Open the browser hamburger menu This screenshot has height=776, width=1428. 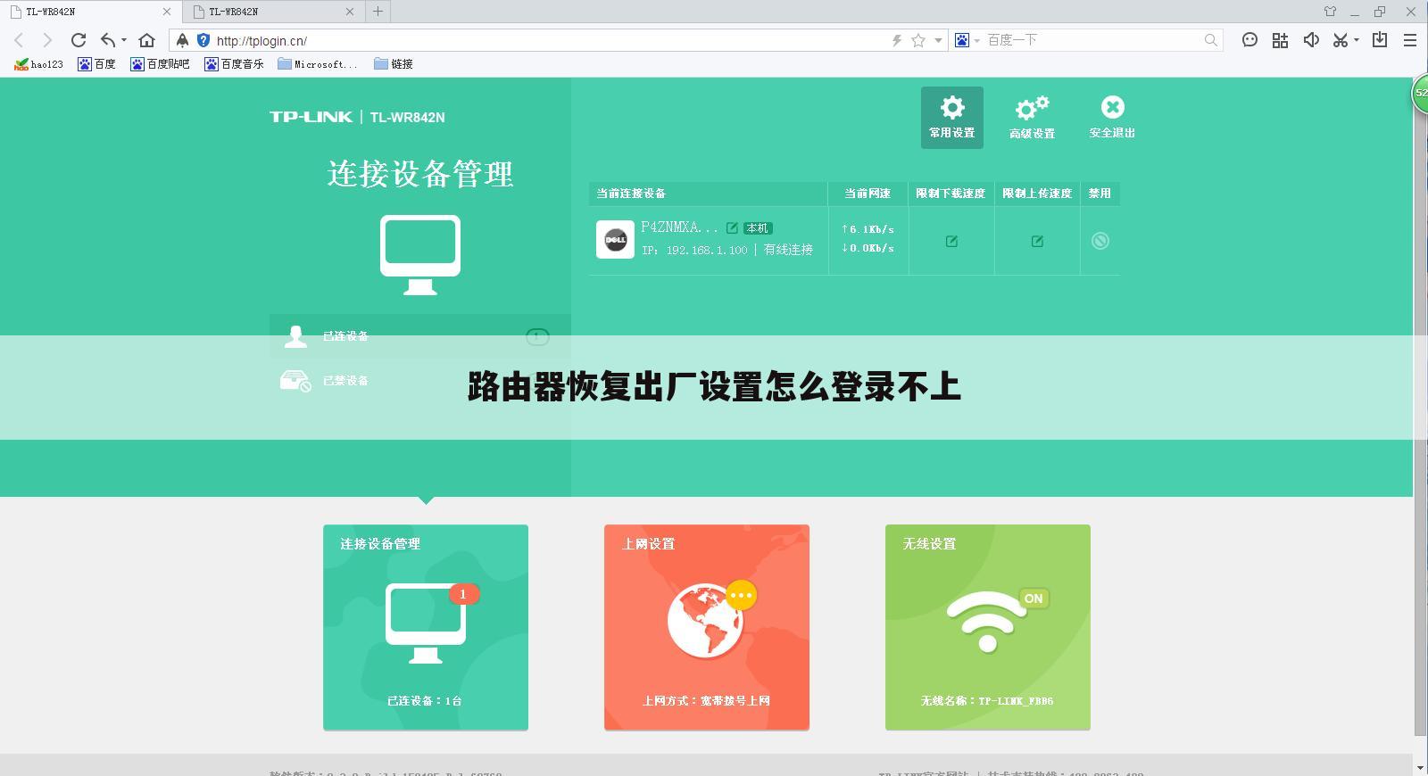[x=1410, y=40]
